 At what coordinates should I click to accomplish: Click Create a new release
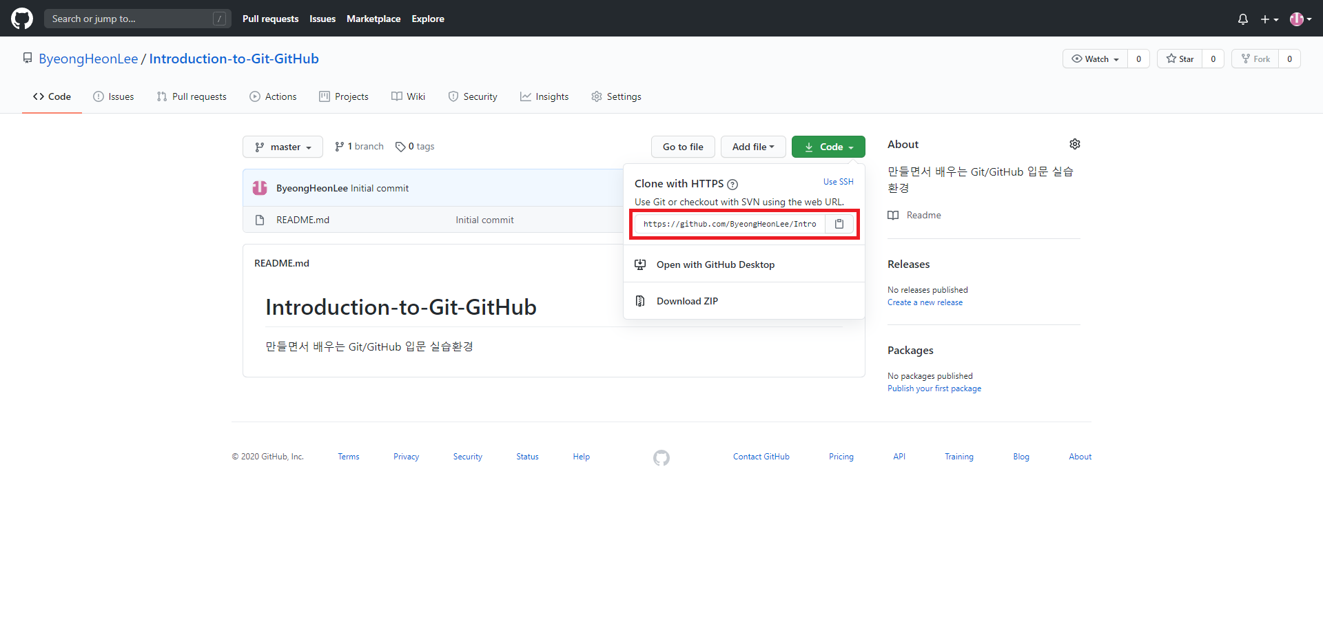tap(925, 302)
